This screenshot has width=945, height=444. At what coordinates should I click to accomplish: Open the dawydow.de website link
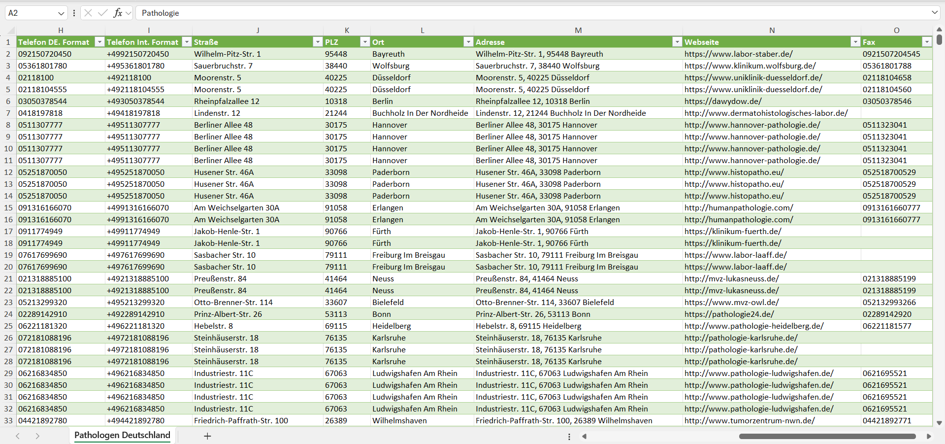[x=723, y=101]
